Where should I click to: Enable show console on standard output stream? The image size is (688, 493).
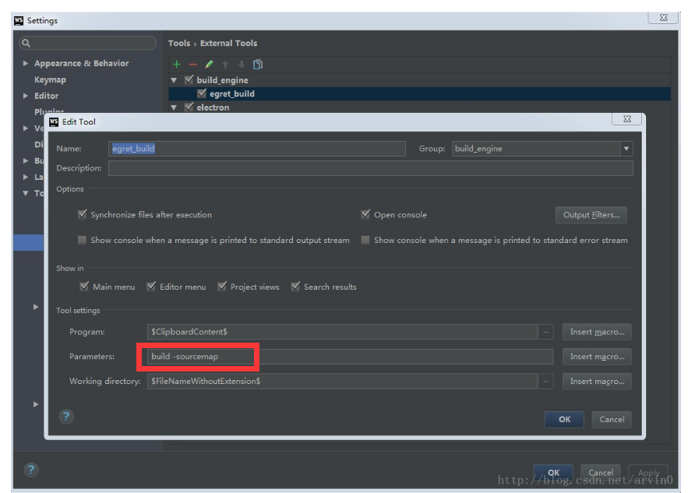(82, 240)
